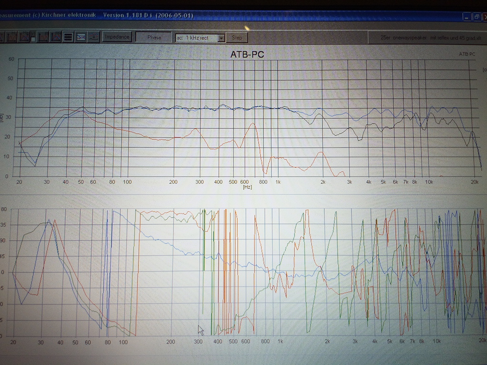Click the crossed lines graph toolbar icon
Image resolution: width=487 pixels, height=365 pixels.
[x=81, y=37]
